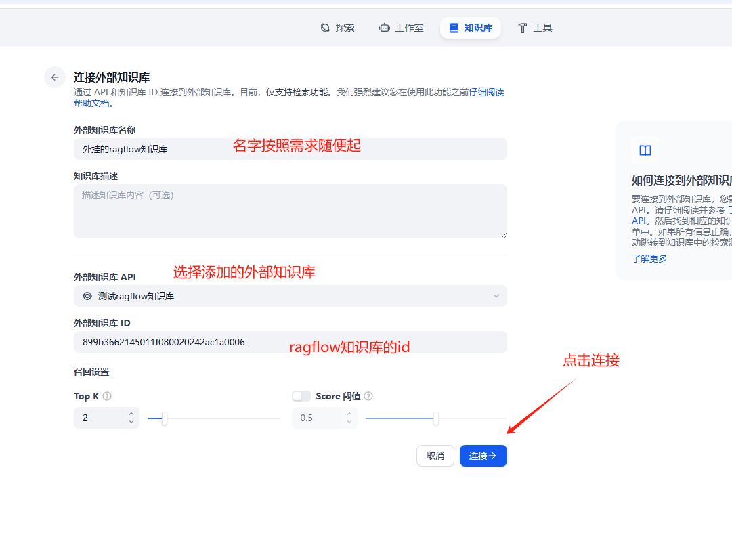This screenshot has width=732, height=541.
Task: Click the Top K slider handle
Action: [164, 418]
